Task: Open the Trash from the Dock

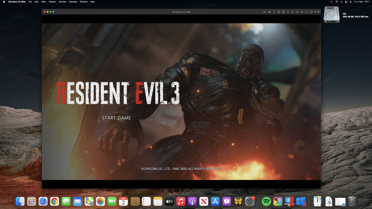Action: pyautogui.click(x=352, y=201)
